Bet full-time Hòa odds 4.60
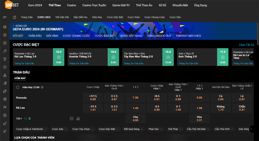 (x=136, y=119)
